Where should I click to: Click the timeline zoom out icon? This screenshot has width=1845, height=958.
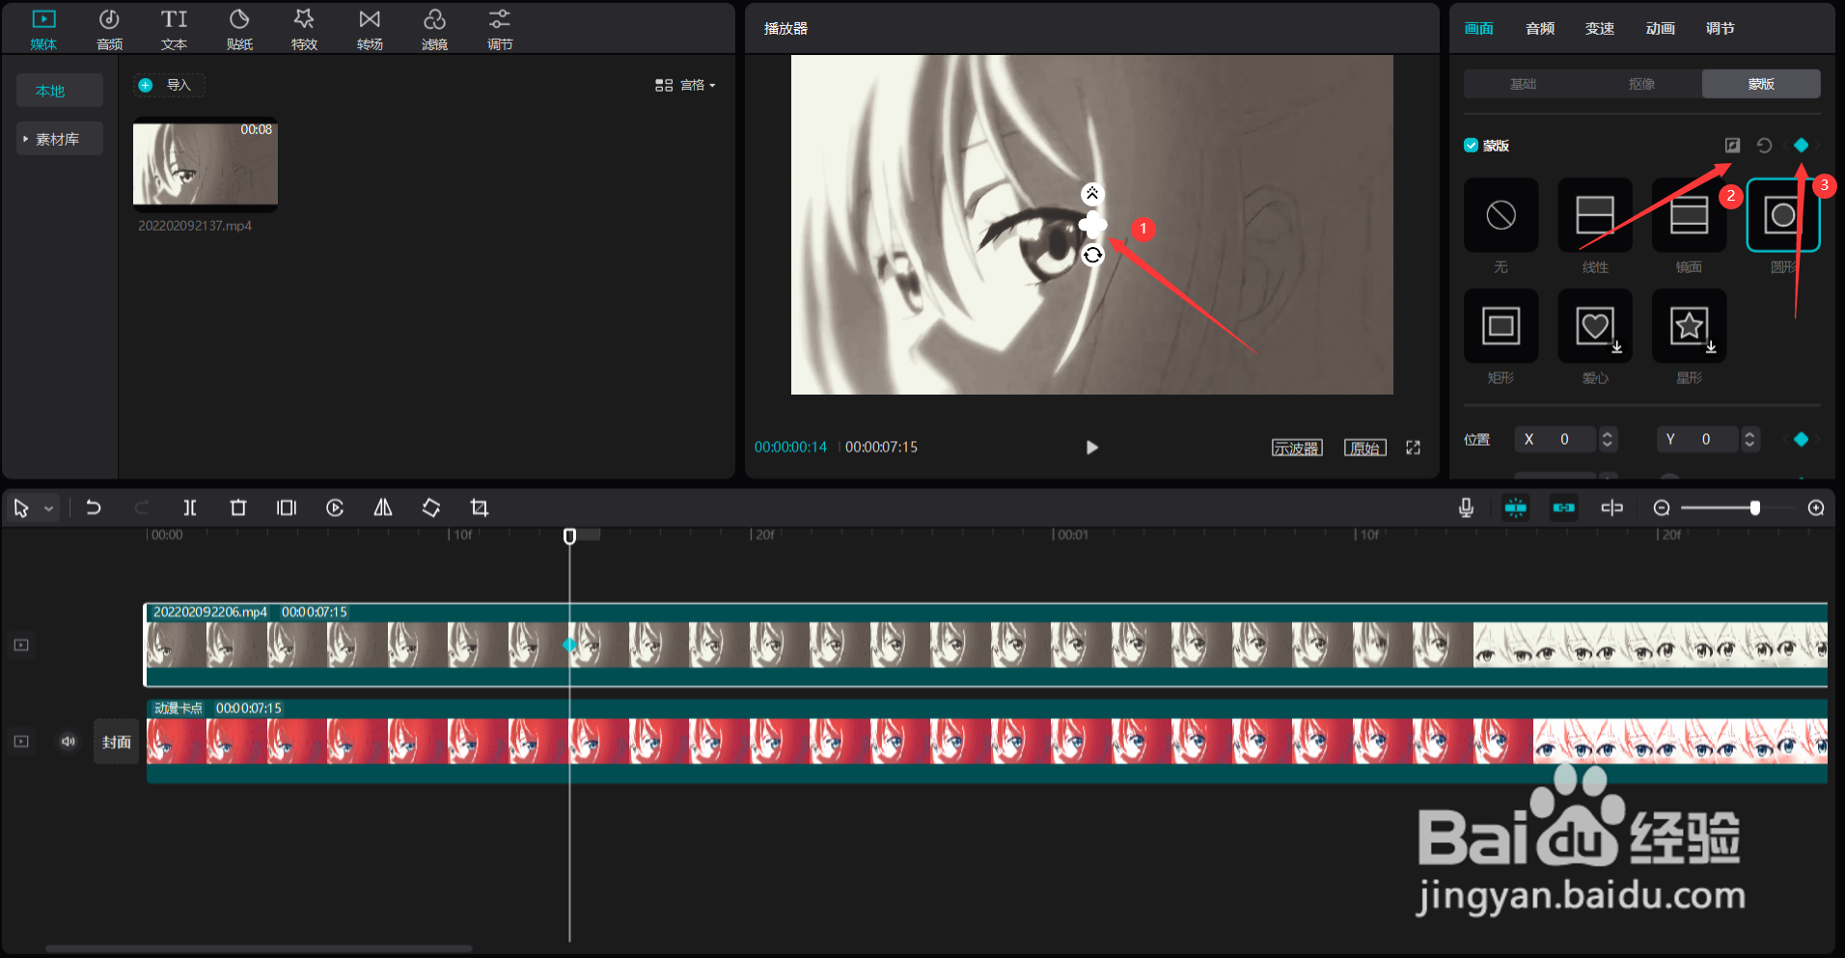[x=1662, y=507]
